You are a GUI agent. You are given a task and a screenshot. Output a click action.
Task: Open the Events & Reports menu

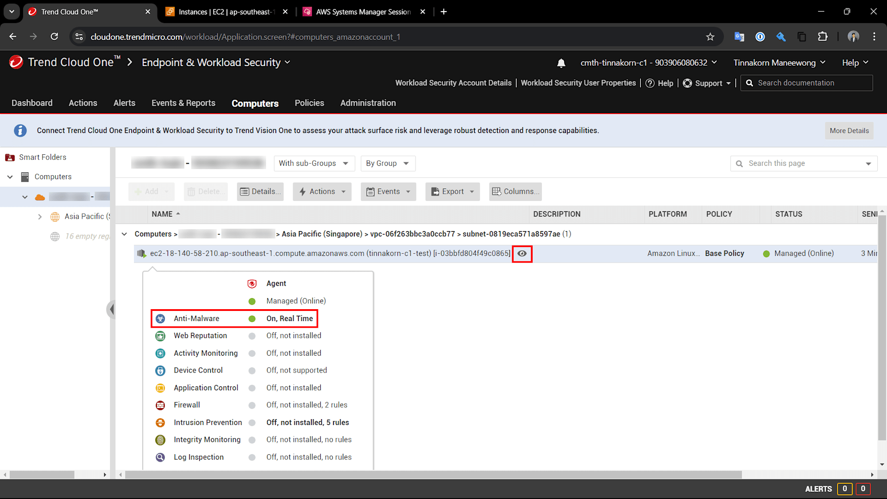tap(182, 102)
